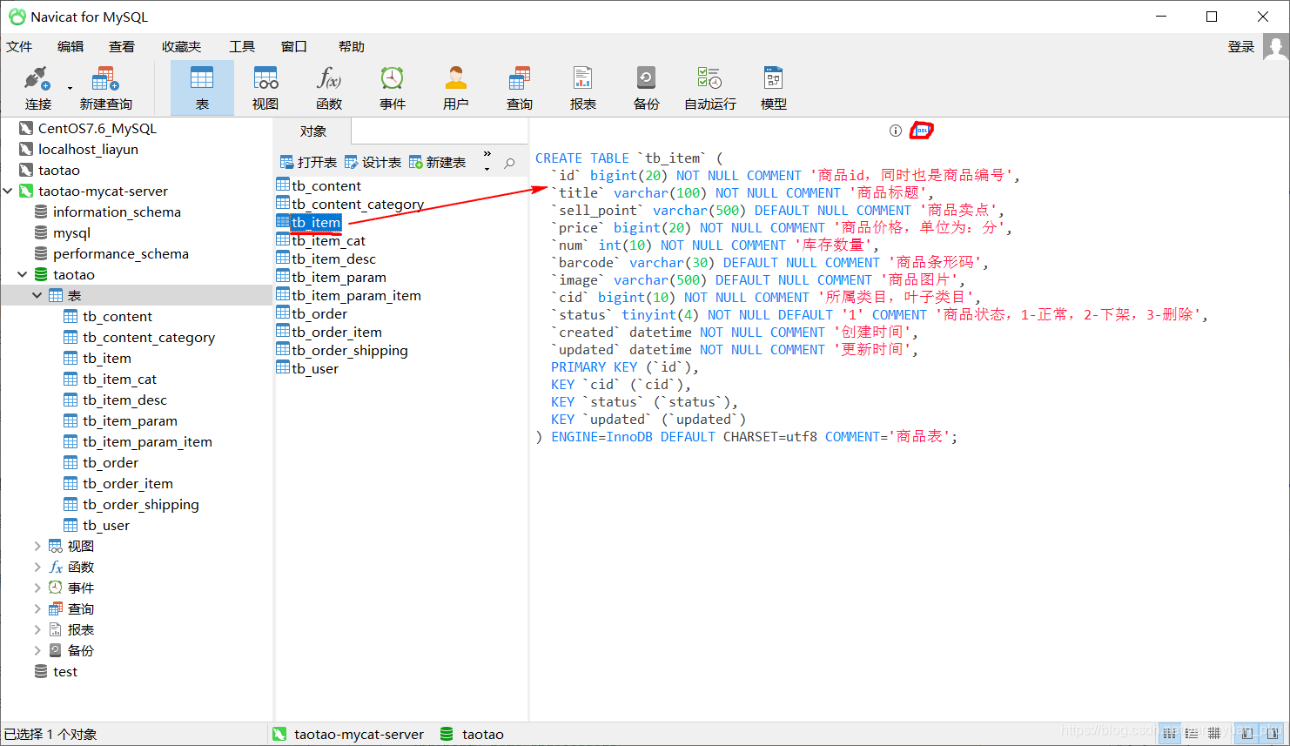Click the 打开表 button
The width and height of the screenshot is (1290, 746).
pyautogui.click(x=308, y=163)
